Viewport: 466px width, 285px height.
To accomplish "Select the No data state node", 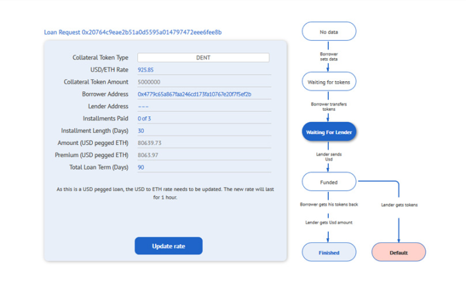I will click(x=329, y=31).
